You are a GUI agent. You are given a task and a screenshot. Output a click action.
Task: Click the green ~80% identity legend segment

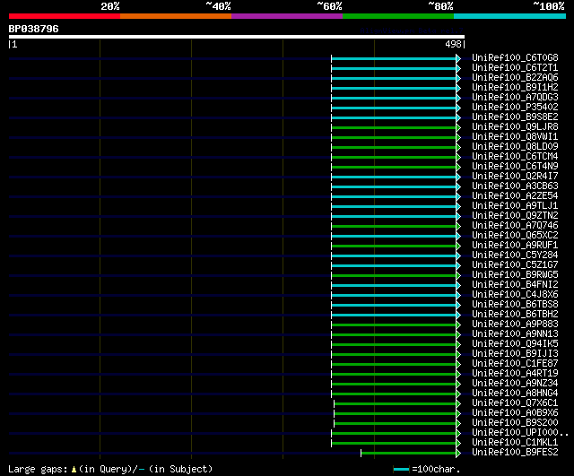(398, 16)
